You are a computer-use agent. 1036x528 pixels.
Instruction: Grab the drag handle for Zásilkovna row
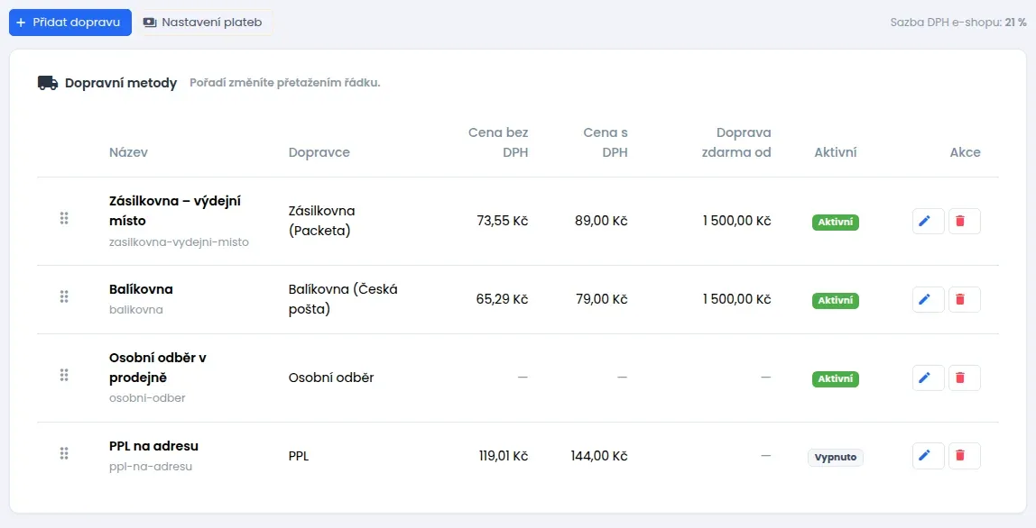[64, 218]
